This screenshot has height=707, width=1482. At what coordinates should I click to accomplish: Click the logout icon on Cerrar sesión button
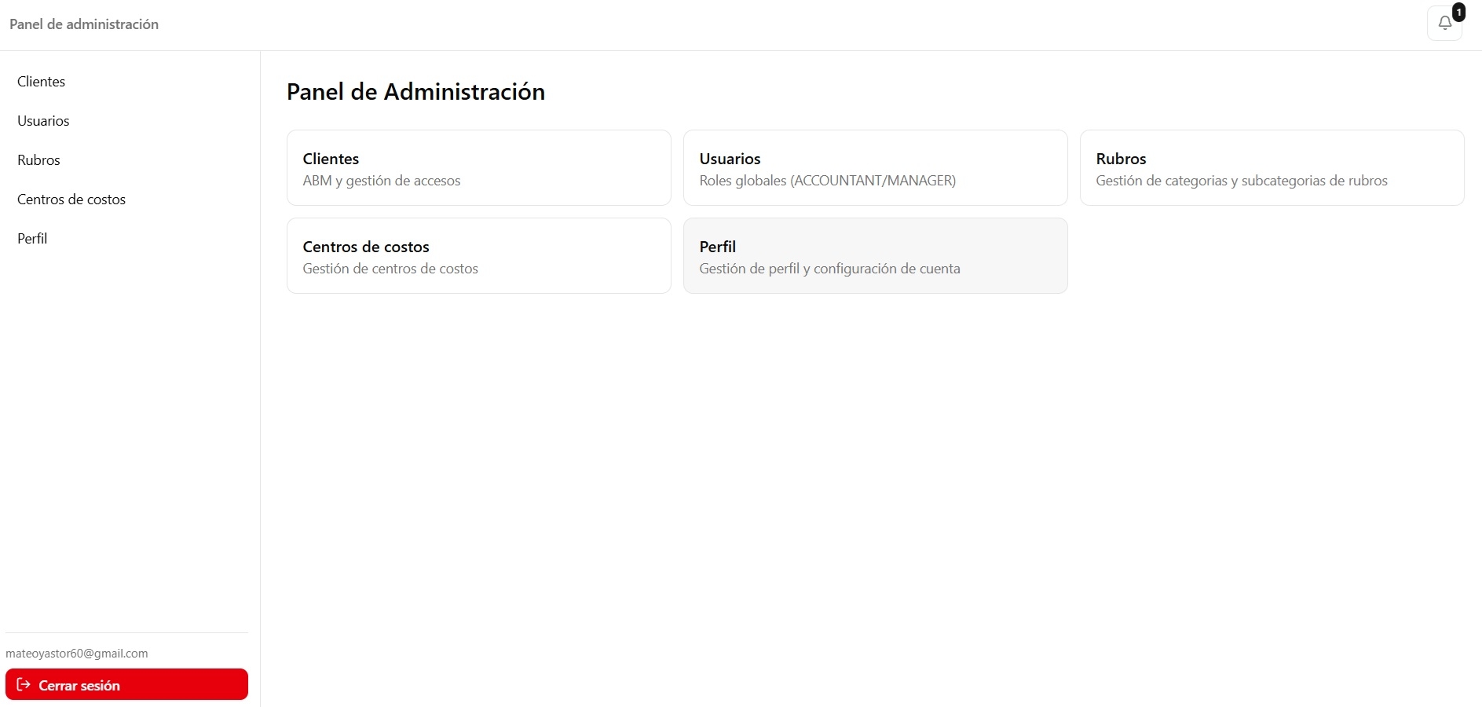(x=24, y=684)
